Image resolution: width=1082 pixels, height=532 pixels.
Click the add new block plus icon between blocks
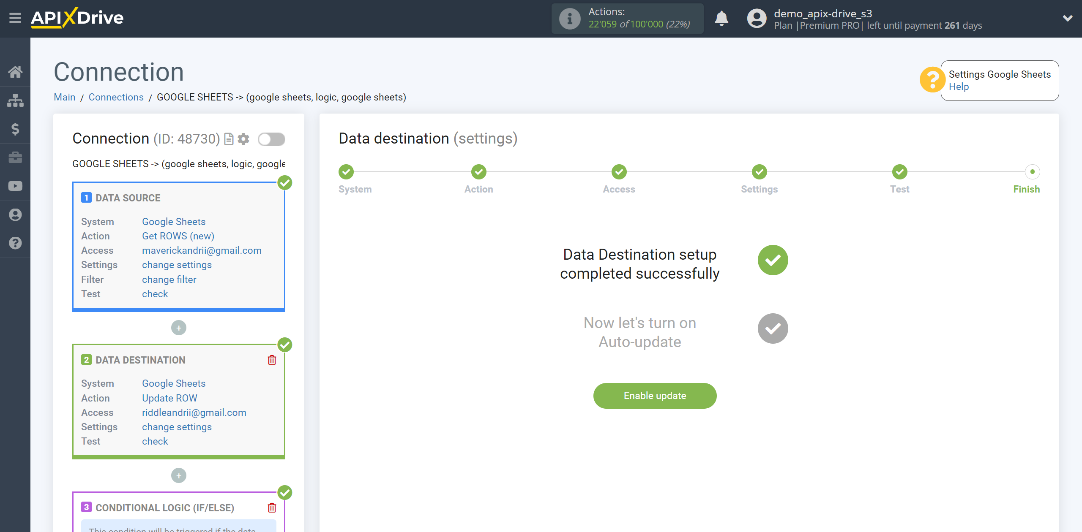pyautogui.click(x=179, y=327)
